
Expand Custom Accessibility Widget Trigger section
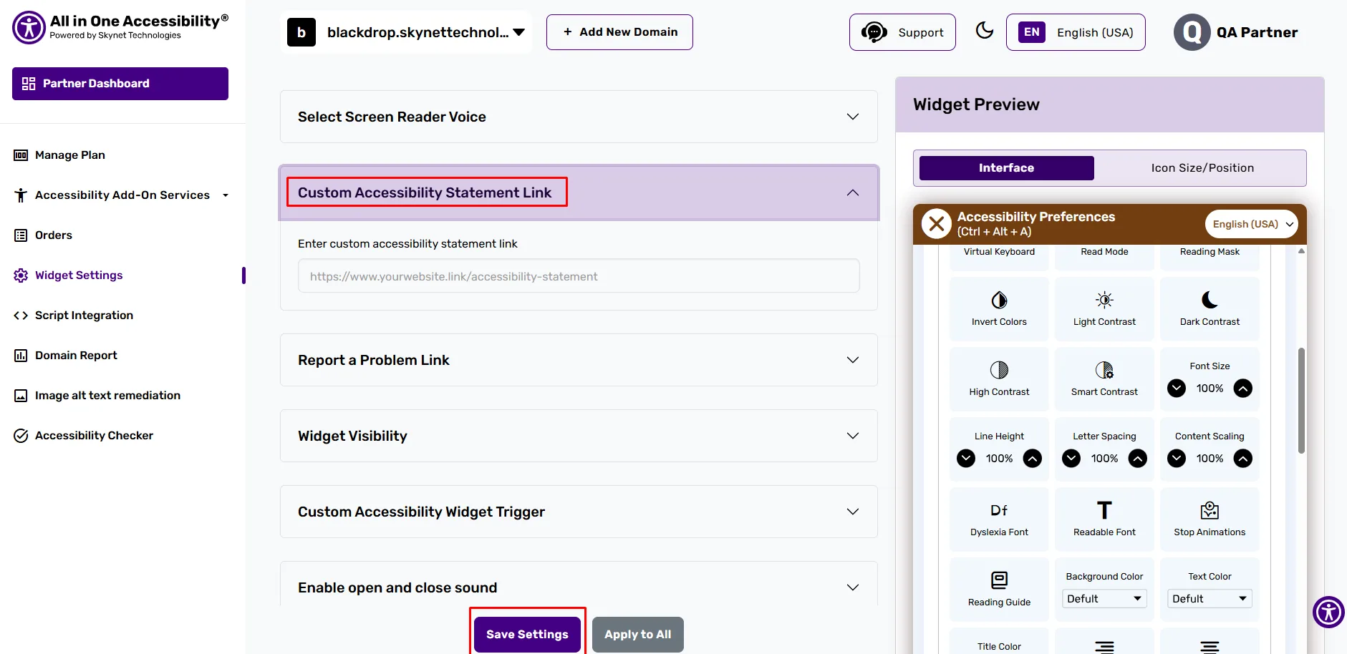pos(579,512)
